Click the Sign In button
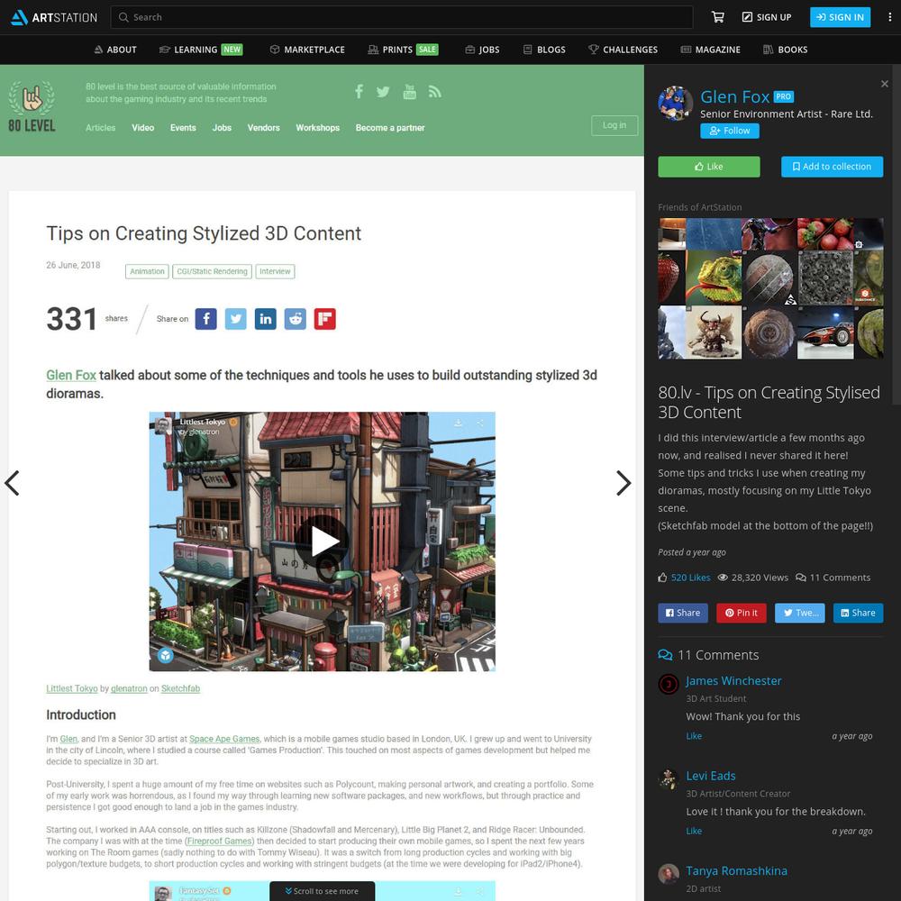The image size is (901, 901). (x=840, y=17)
